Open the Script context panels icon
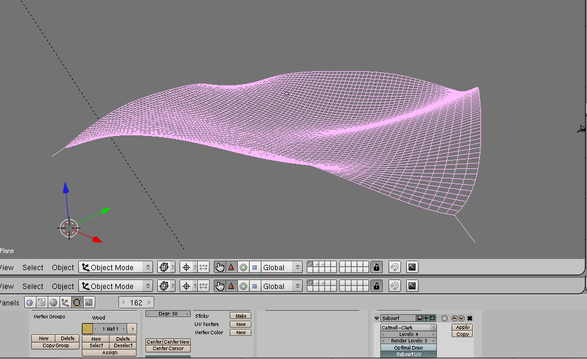Image resolution: width=587 pixels, height=359 pixels. (x=41, y=303)
